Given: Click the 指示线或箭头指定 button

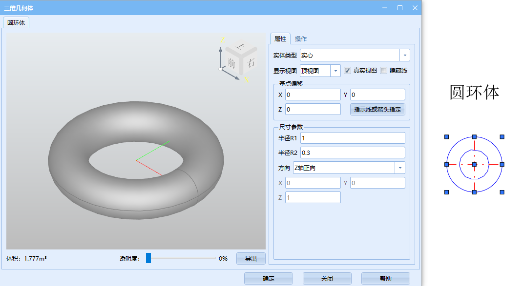Looking at the screenshot, I should pos(377,109).
